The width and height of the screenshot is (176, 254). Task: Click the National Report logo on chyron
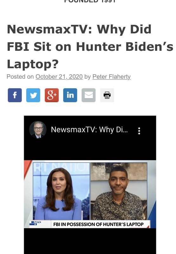click(x=35, y=223)
